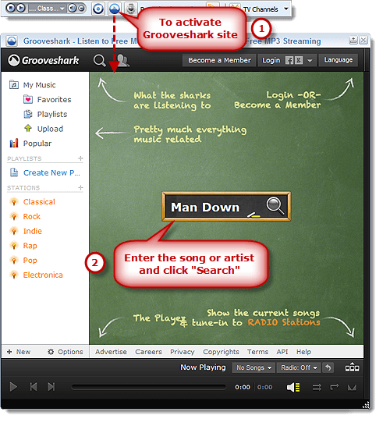Click the previous track button

(x=34, y=387)
